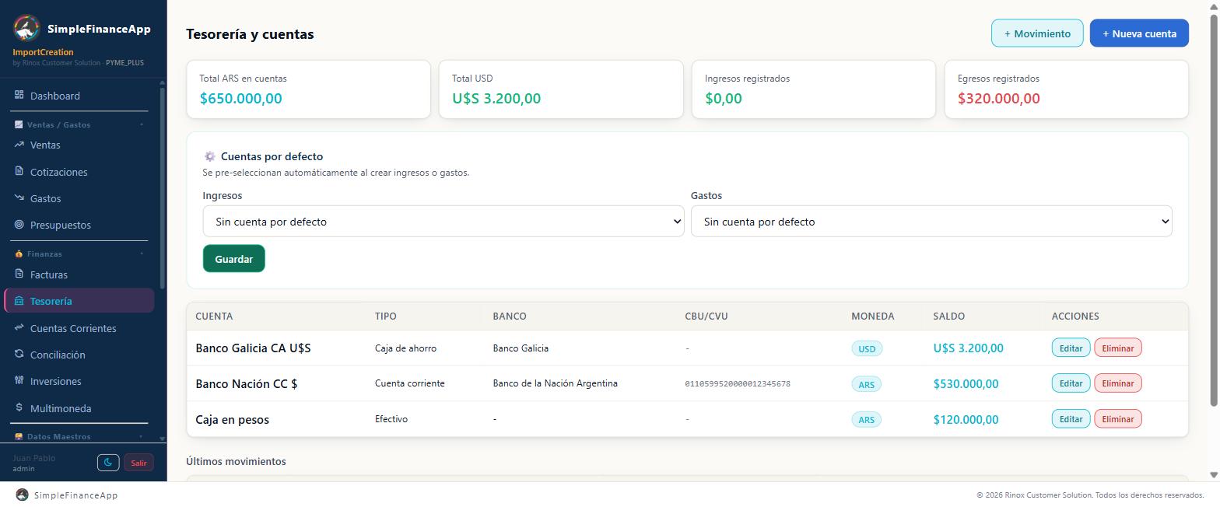The width and height of the screenshot is (1220, 507).
Task: Click the $530.000,00 balance
Action: (966, 384)
